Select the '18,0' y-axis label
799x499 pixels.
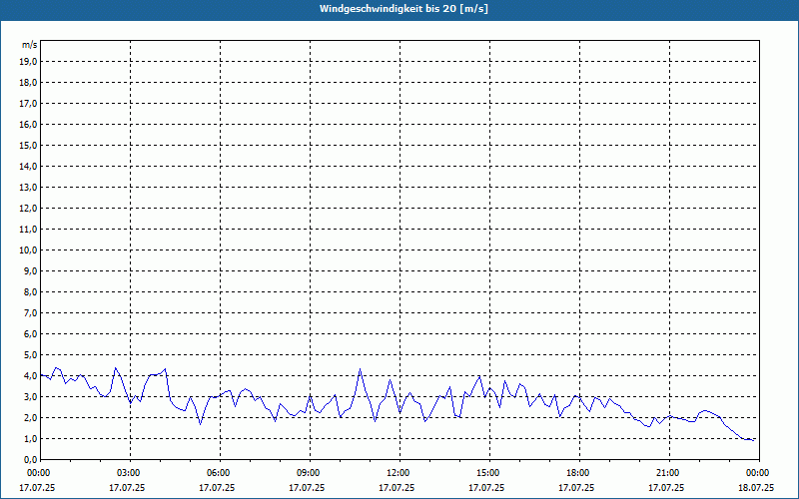click(28, 83)
